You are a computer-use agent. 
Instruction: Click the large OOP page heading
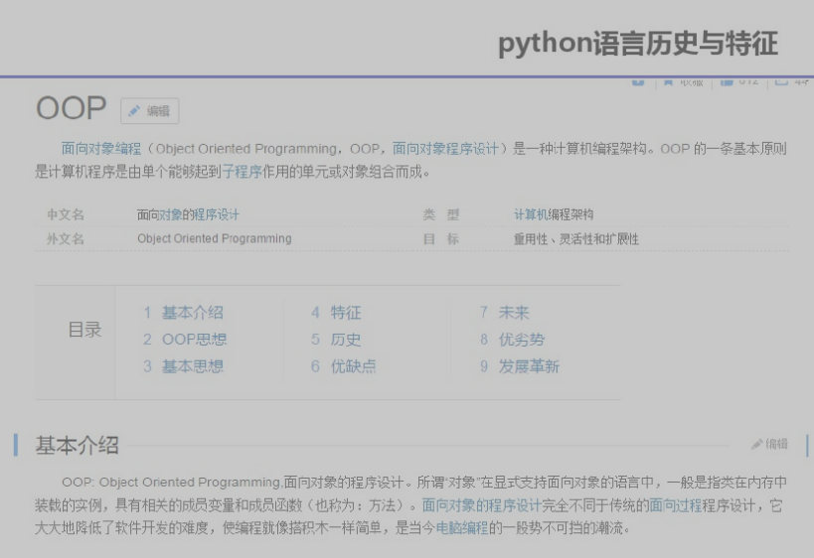pyautogui.click(x=72, y=108)
